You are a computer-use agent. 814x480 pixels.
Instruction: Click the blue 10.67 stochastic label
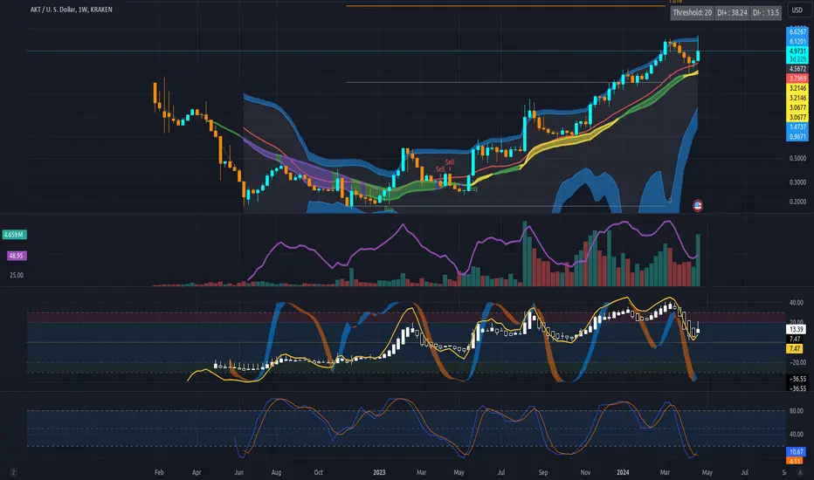796,452
